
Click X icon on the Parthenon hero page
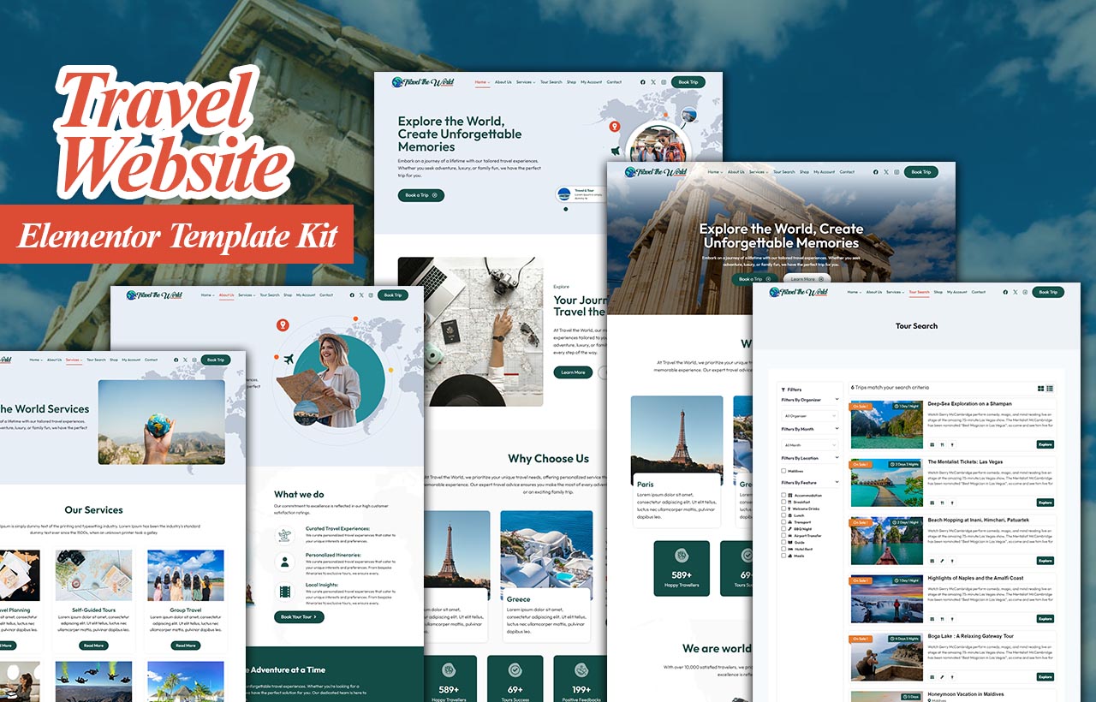(x=886, y=172)
